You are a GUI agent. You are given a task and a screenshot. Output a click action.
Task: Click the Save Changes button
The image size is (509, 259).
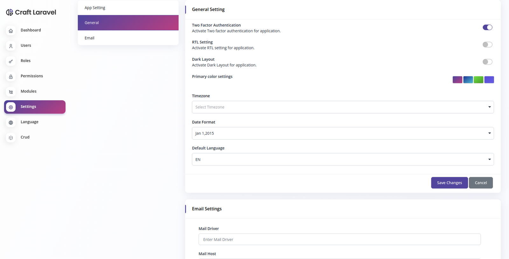click(x=449, y=183)
